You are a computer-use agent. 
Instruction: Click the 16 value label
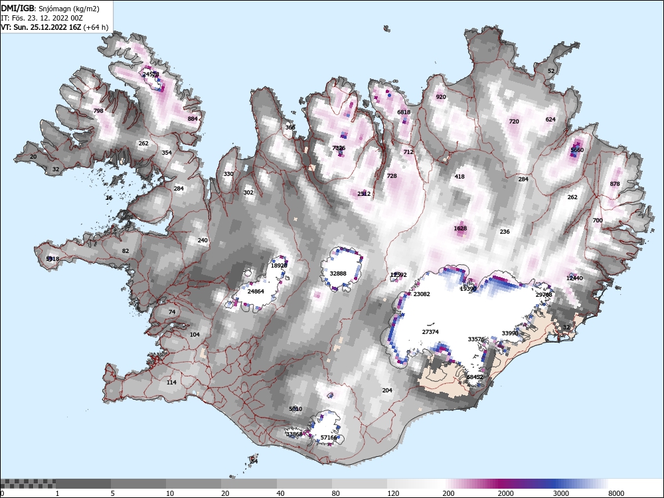(109, 198)
